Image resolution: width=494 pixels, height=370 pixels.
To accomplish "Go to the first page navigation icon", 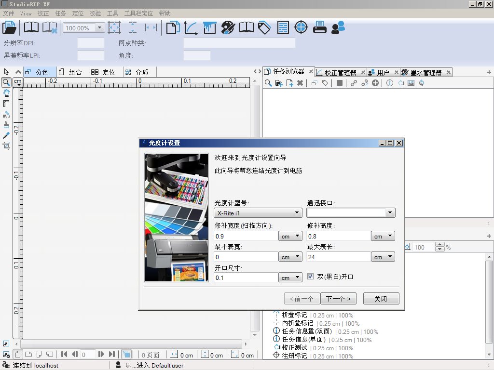I will click(x=64, y=354).
